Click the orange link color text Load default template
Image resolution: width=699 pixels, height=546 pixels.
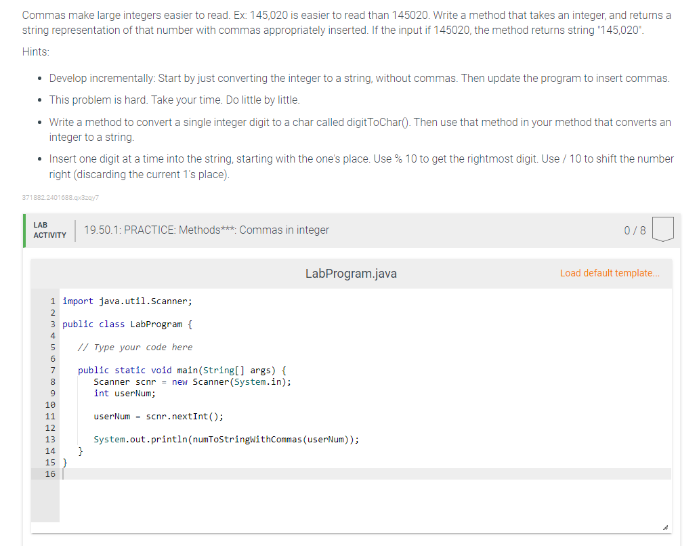click(x=608, y=272)
